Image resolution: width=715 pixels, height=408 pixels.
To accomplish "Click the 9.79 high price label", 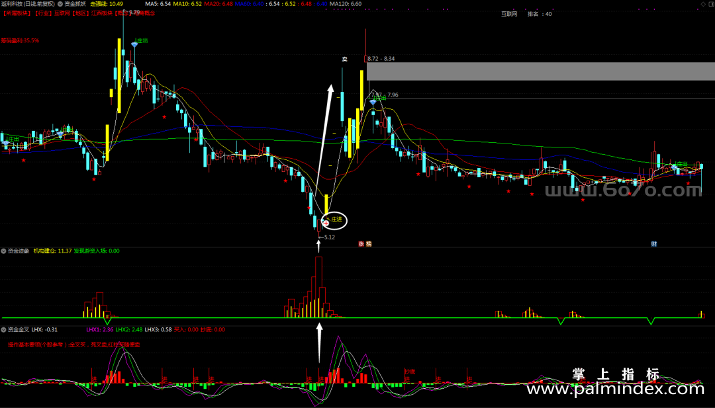I will [x=134, y=13].
